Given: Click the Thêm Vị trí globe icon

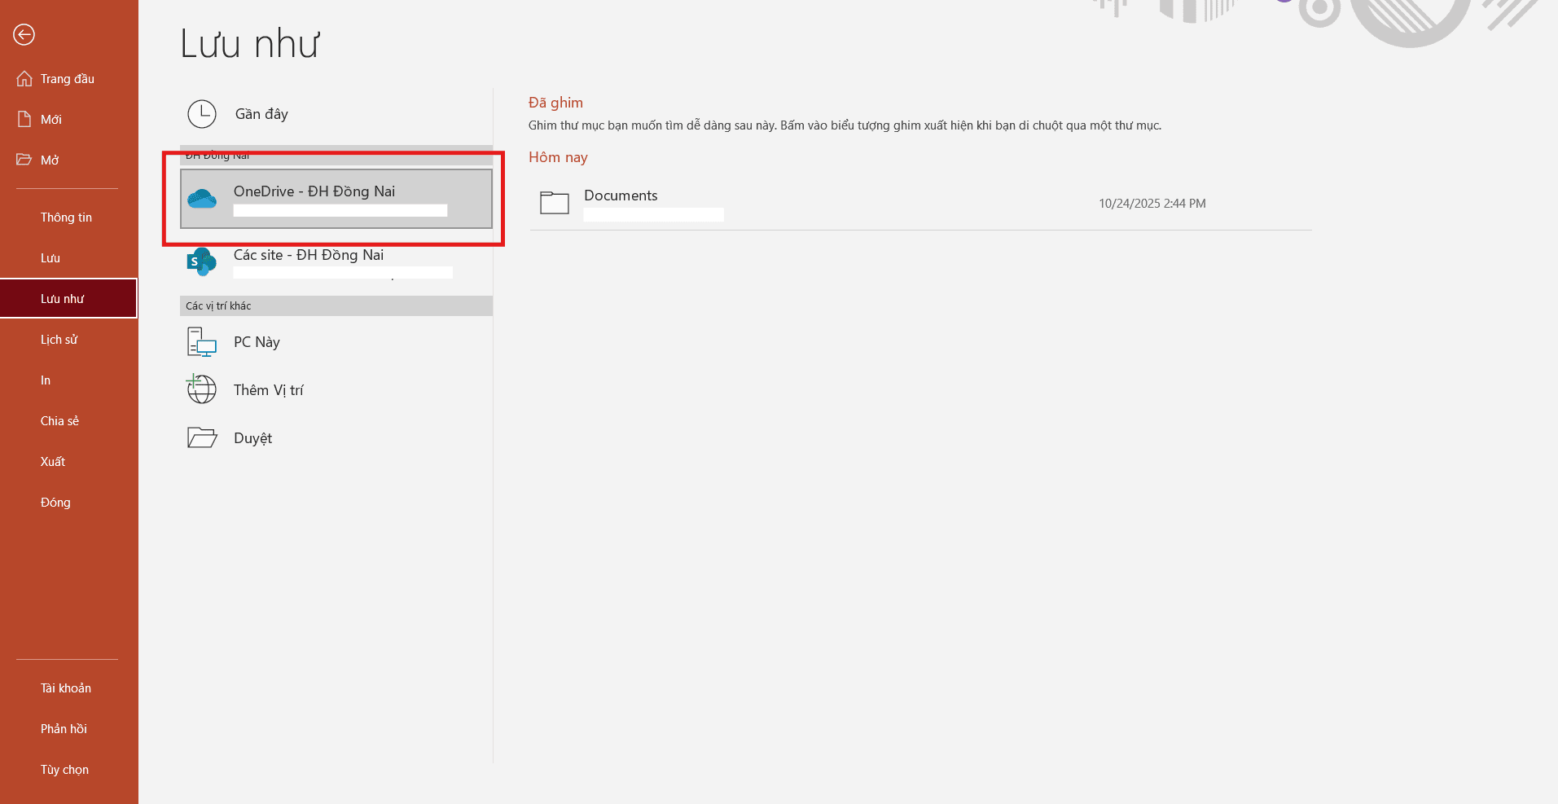Looking at the screenshot, I should click(202, 389).
